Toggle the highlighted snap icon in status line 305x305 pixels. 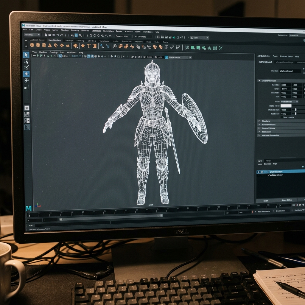[x=77, y=35]
